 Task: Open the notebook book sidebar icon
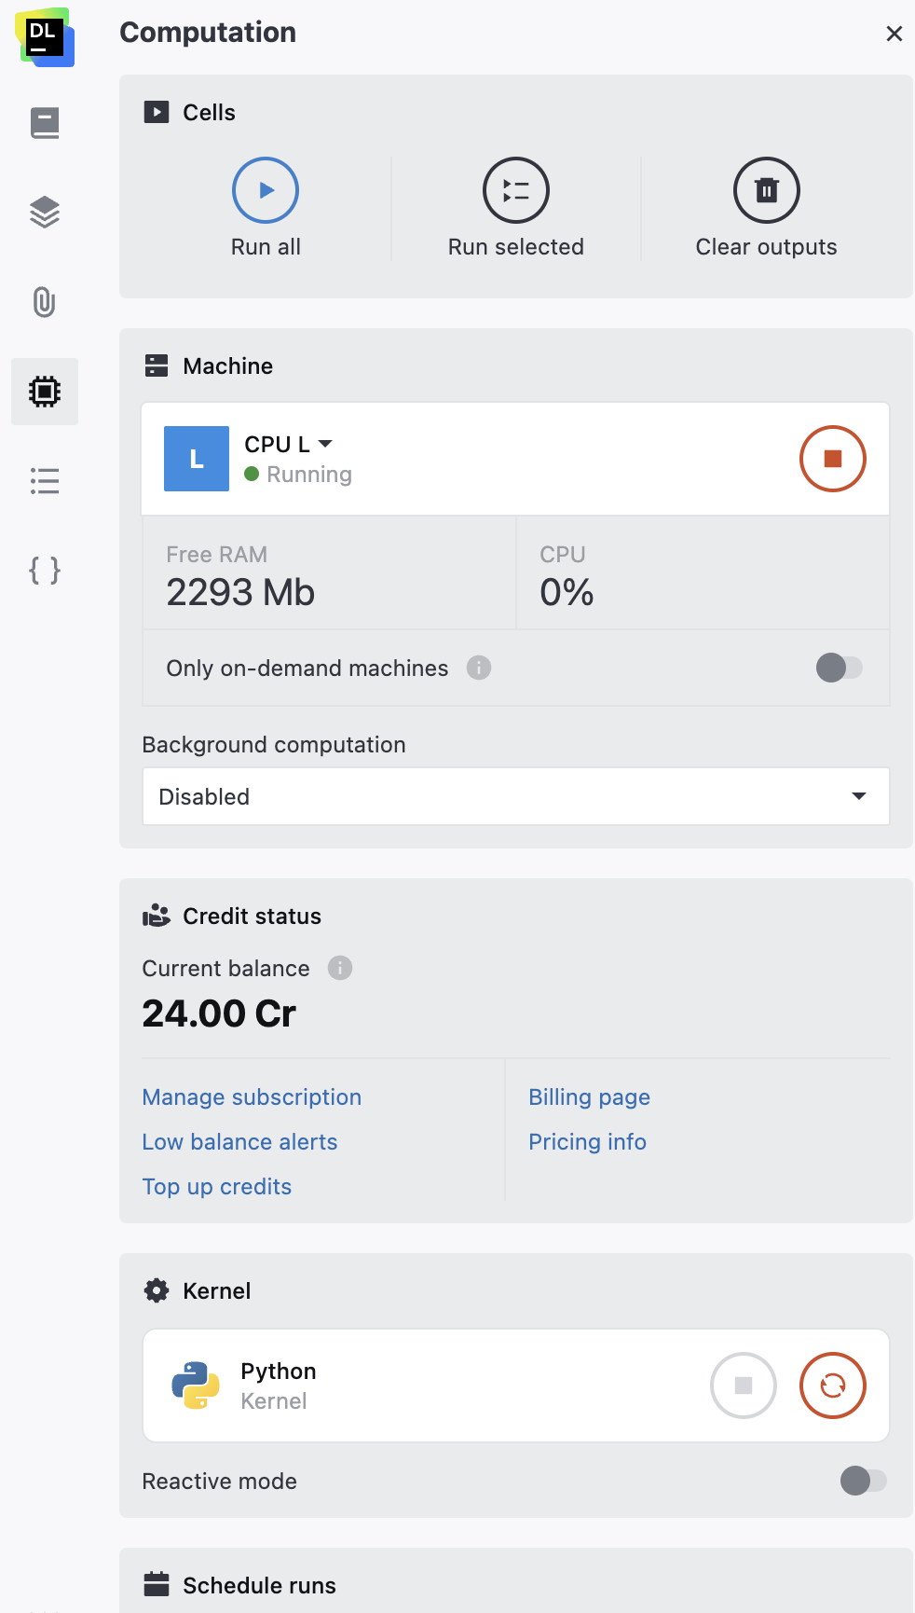coord(45,123)
